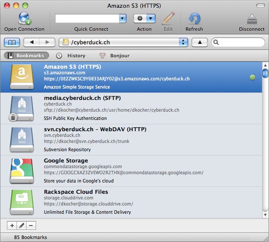Go back with the left arrow button
The width and height of the screenshot is (269, 242).
click(x=32, y=43)
